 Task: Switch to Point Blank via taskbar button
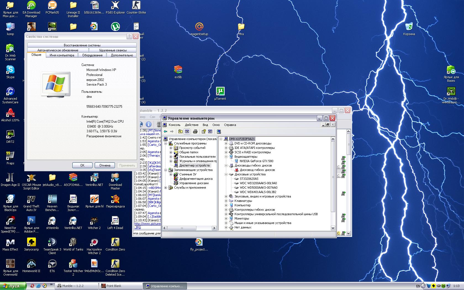pos(121,286)
